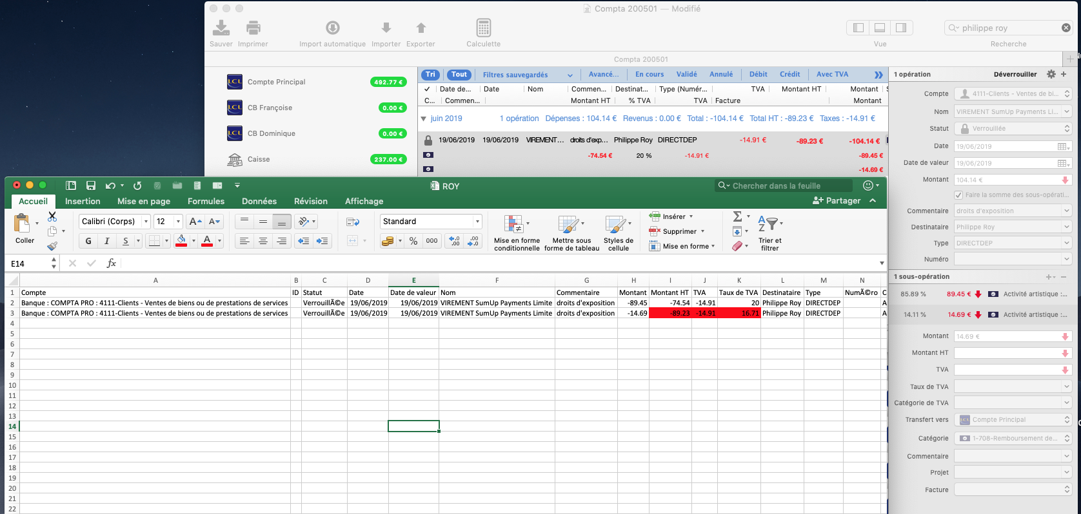Switch to Insertion ribbon tab
This screenshot has width=1081, height=514.
click(83, 201)
